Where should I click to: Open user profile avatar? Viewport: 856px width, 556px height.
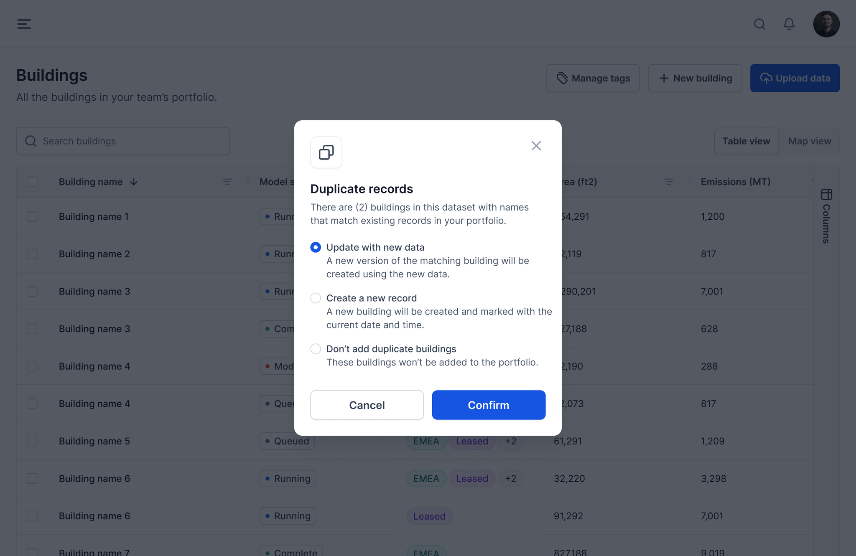click(826, 24)
